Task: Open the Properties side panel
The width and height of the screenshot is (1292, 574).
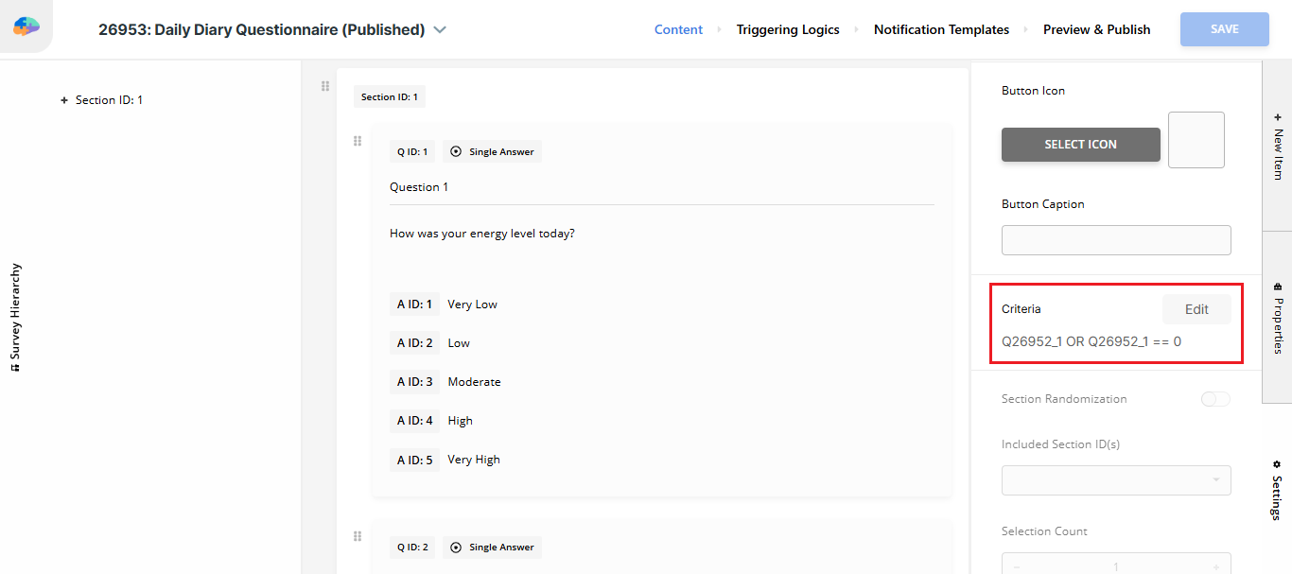Action: click(1277, 318)
